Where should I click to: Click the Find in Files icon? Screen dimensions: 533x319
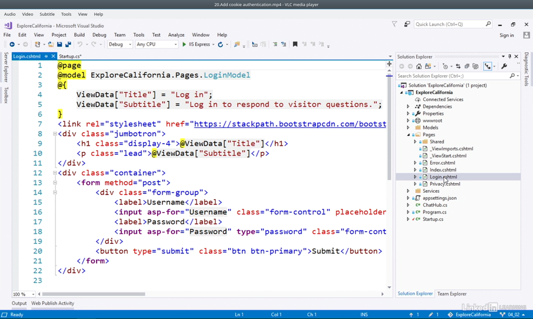click(x=237, y=45)
